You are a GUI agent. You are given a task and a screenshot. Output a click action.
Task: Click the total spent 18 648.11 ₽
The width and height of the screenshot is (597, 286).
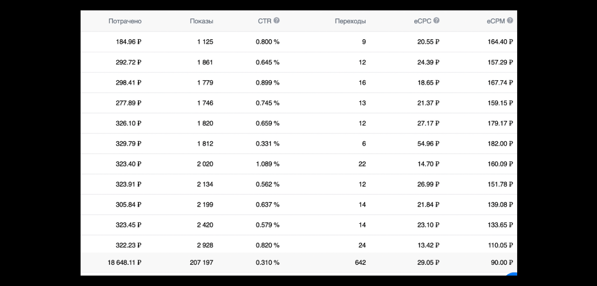124,263
